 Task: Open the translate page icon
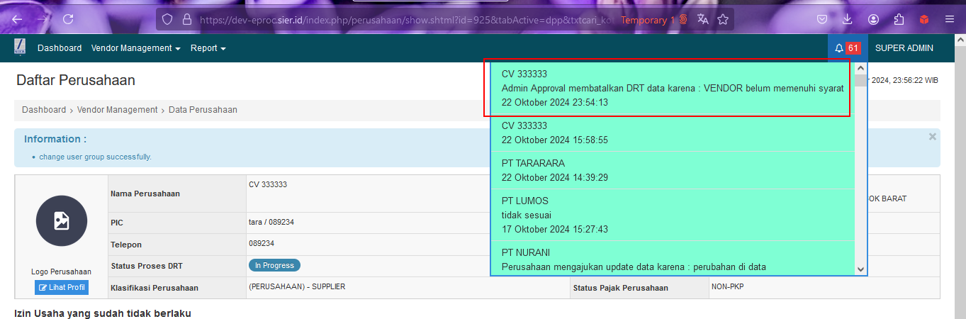click(703, 20)
